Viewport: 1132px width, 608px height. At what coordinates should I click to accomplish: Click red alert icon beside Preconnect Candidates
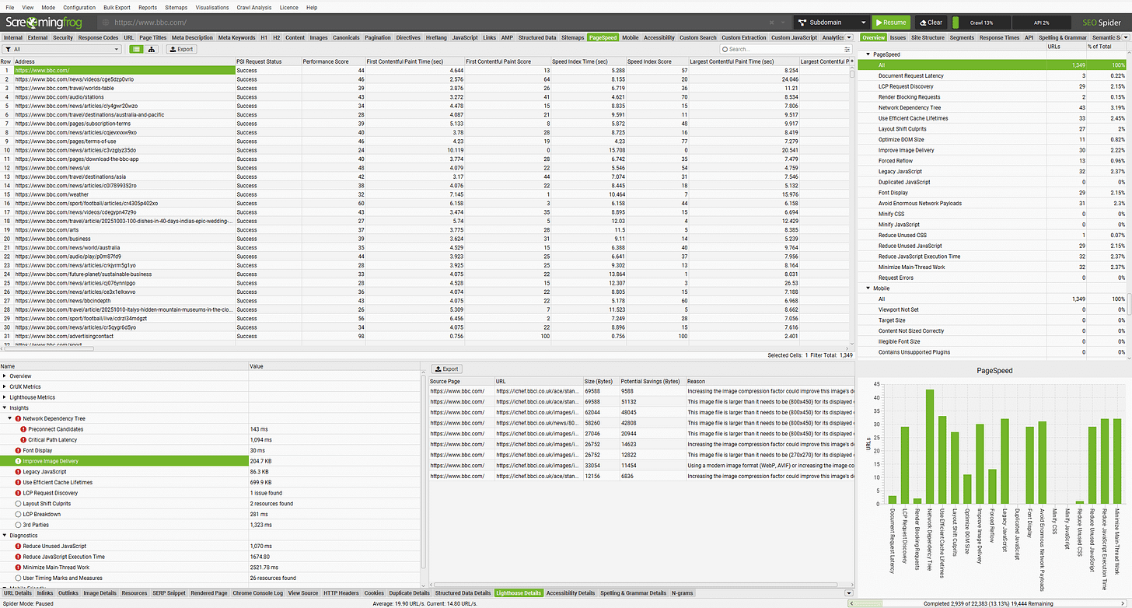coord(24,429)
